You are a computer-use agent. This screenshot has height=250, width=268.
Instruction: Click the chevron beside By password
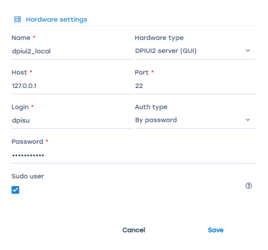tap(248, 120)
